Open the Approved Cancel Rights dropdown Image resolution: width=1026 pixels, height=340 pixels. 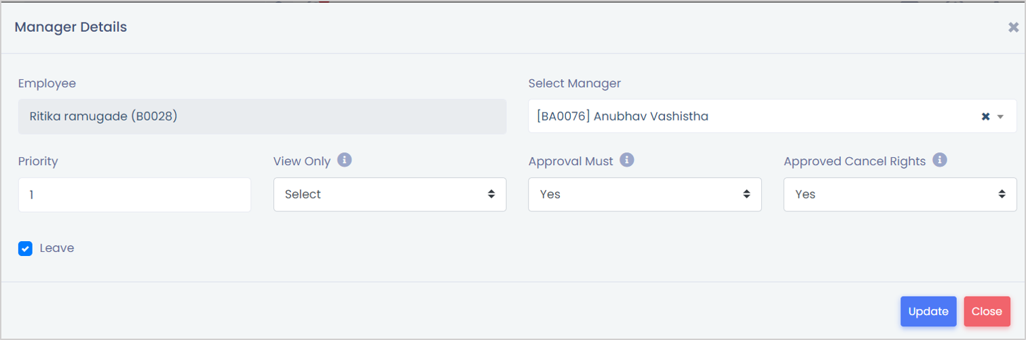[900, 194]
